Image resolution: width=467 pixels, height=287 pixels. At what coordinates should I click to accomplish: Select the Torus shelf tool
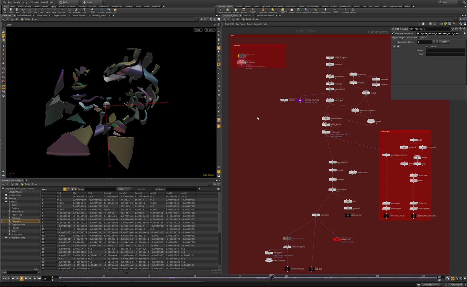[23, 10]
